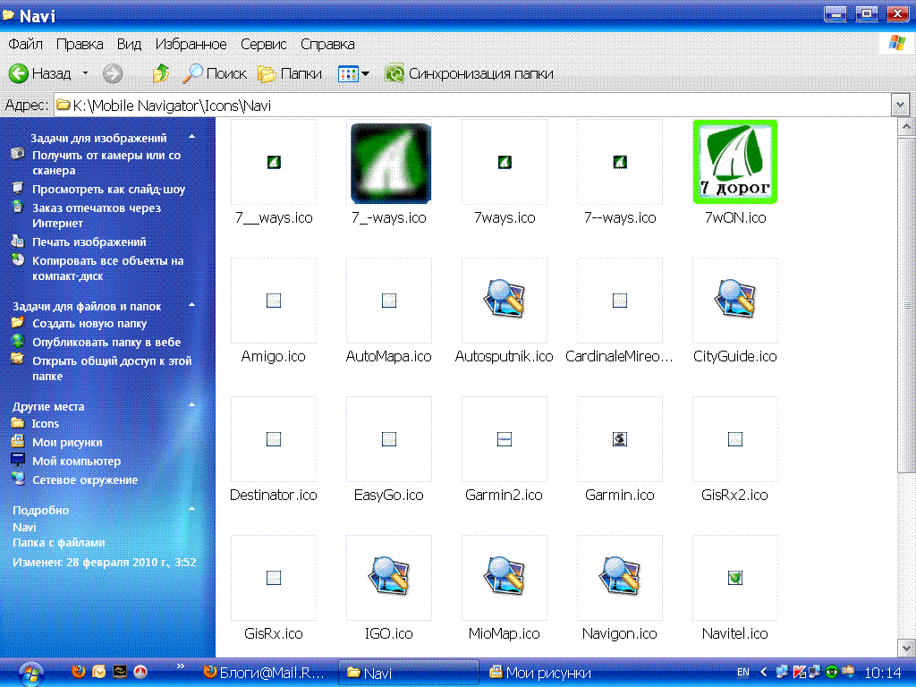
Task: Click the vertical scrollbar down arrow
Action: (x=905, y=649)
